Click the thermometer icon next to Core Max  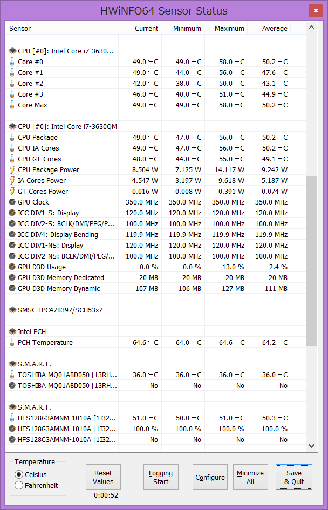point(12,105)
